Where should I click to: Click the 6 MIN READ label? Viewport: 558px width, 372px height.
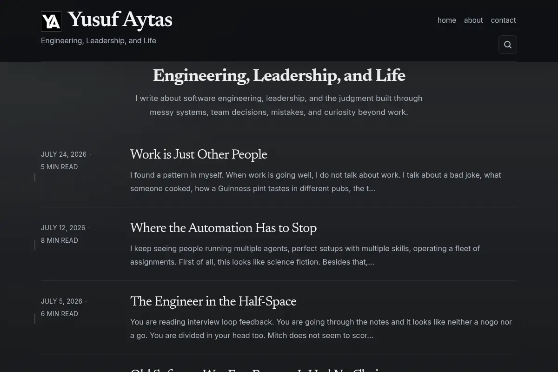60,314
